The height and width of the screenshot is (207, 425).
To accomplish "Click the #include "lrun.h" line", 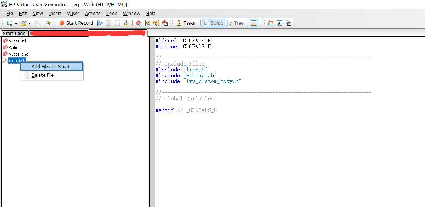I will (x=182, y=70).
